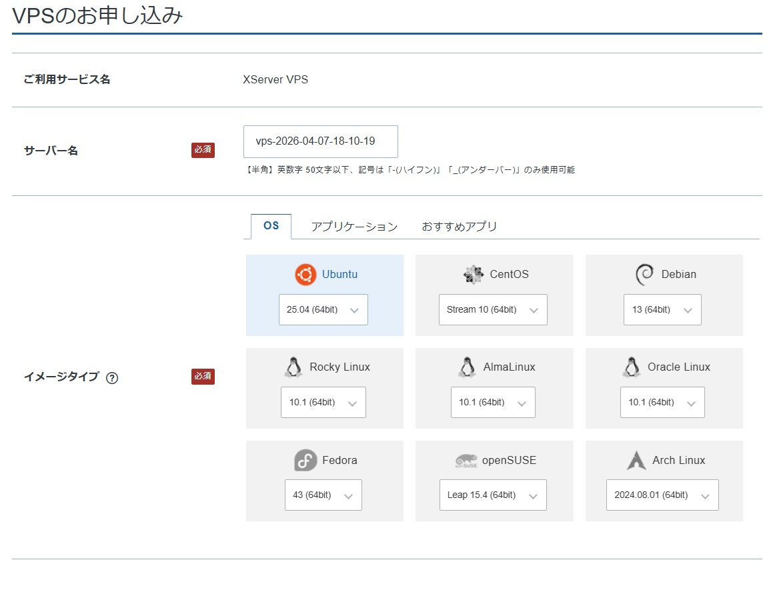The width and height of the screenshot is (771, 616).
Task: Select the Oracle Linux penguin icon
Action: pos(631,367)
